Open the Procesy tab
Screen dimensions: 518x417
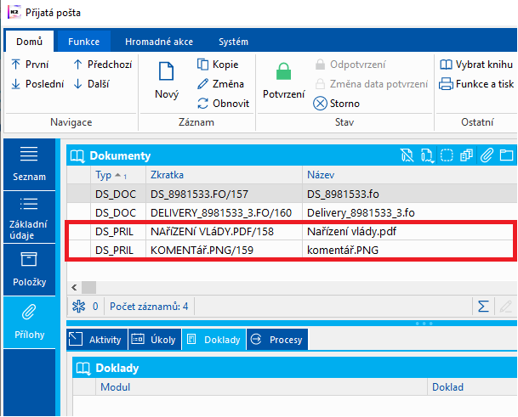pyautogui.click(x=276, y=340)
